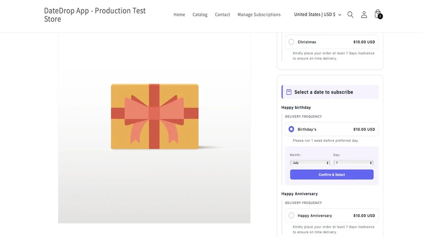Select the Happy Anniversary radio option

pos(291,215)
